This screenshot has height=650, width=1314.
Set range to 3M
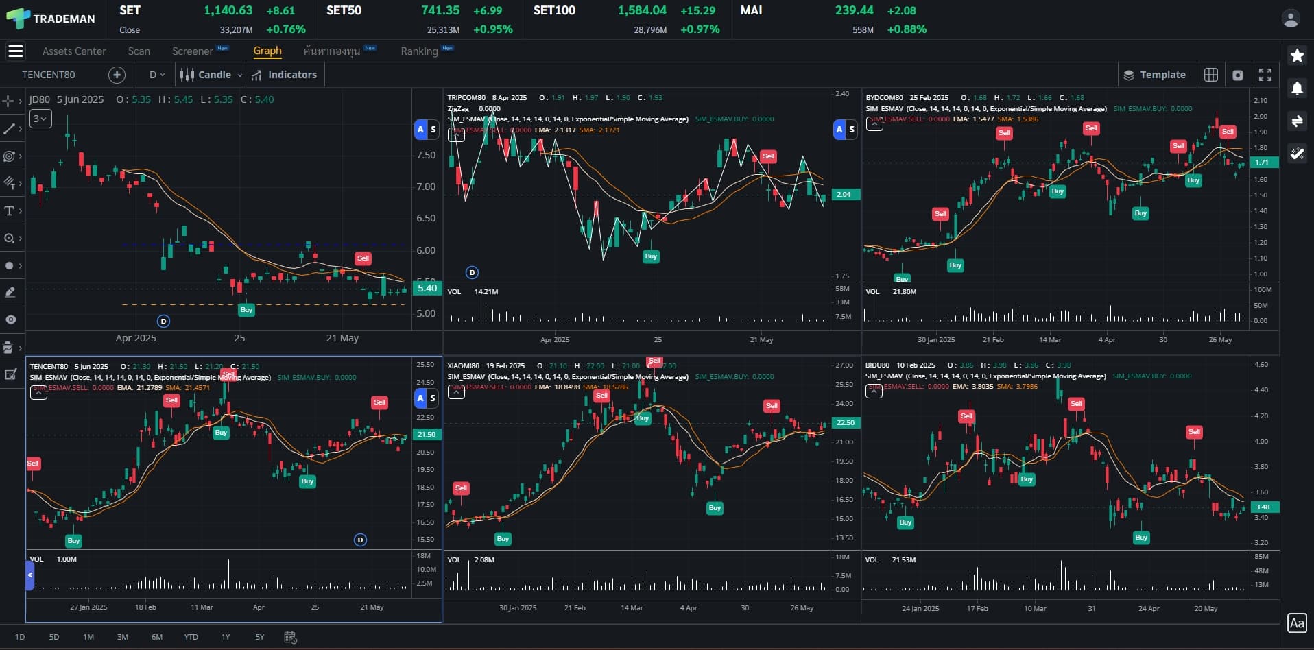(x=123, y=637)
